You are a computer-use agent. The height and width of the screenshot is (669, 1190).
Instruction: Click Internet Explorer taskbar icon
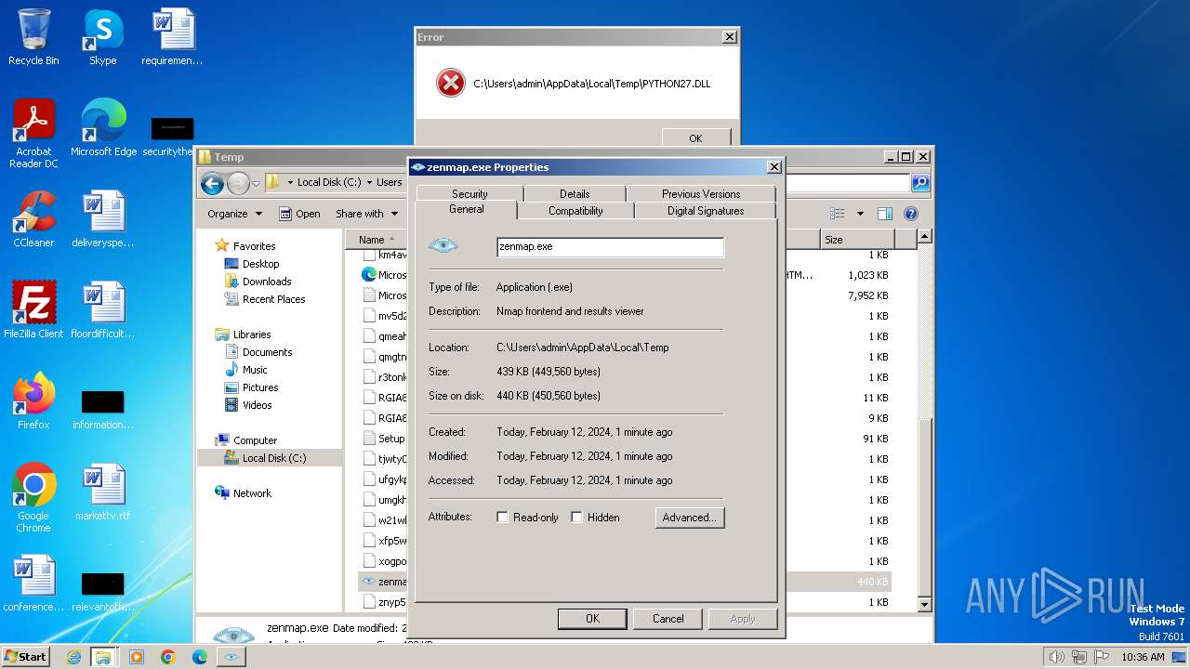(x=73, y=657)
